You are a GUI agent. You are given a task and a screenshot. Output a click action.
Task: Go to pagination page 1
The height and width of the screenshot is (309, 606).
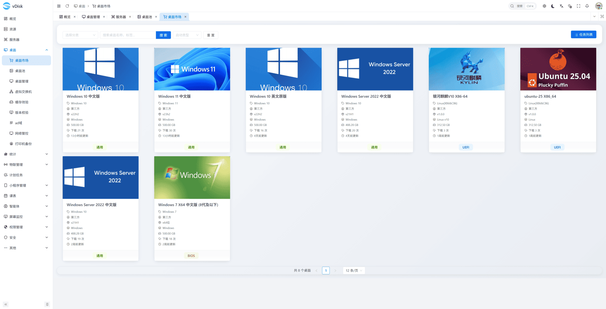[x=326, y=270]
